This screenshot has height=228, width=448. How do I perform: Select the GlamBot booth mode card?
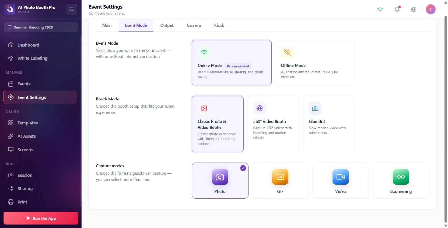329,124
